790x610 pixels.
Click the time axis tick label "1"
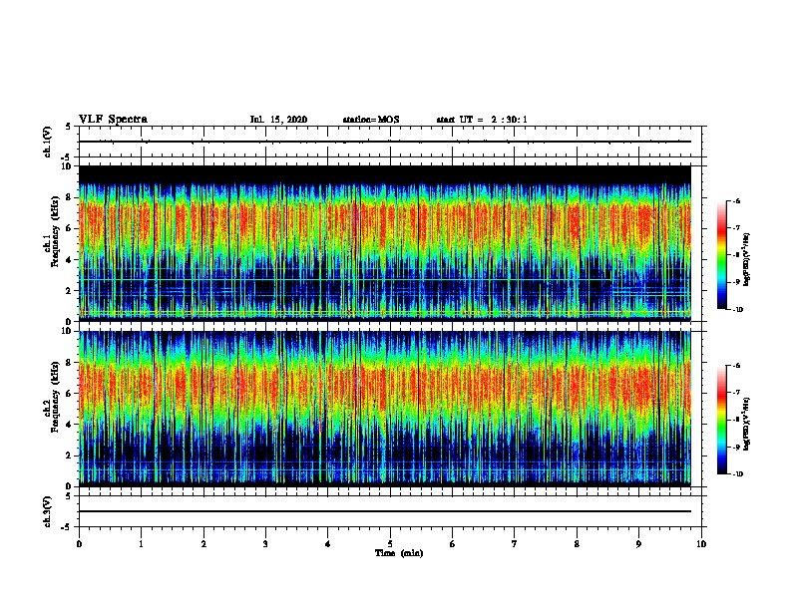pyautogui.click(x=141, y=544)
